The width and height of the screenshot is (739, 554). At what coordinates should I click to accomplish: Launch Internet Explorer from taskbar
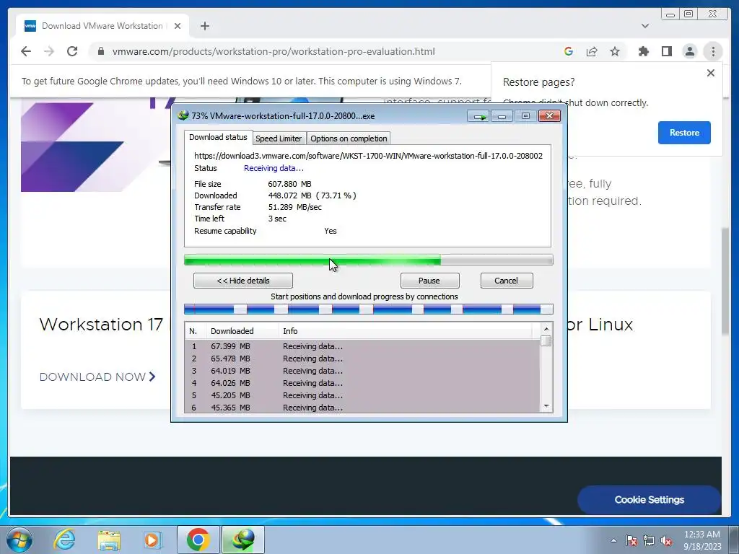click(64, 540)
